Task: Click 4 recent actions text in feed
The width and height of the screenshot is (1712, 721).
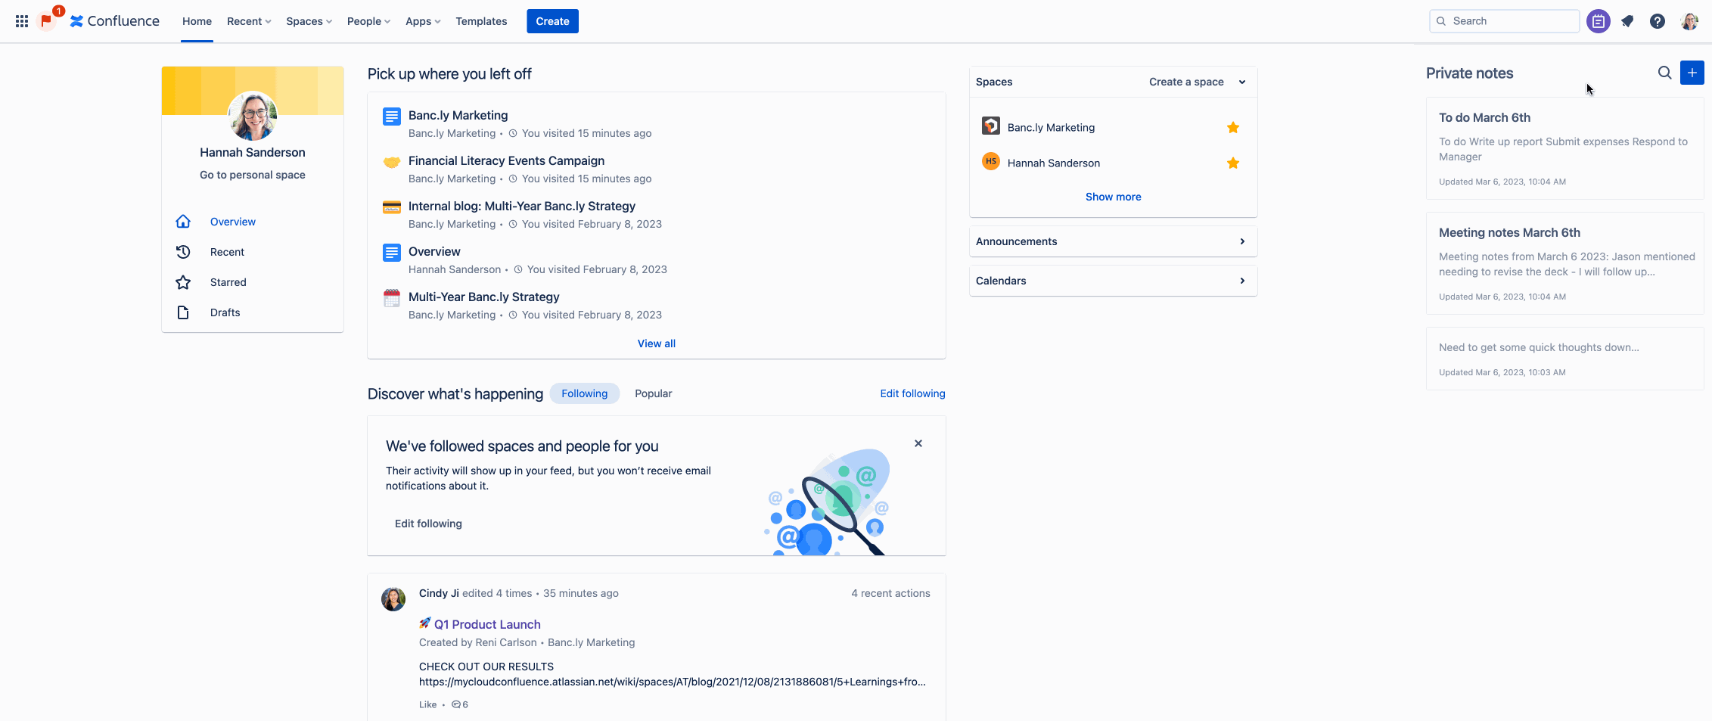Action: (890, 593)
